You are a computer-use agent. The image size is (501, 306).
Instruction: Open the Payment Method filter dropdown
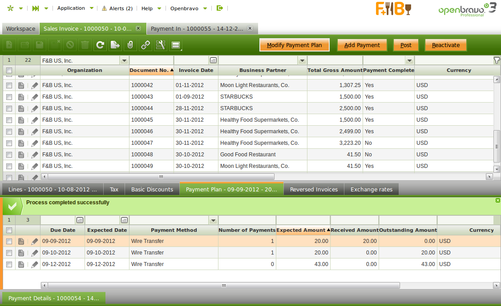pos(213,220)
